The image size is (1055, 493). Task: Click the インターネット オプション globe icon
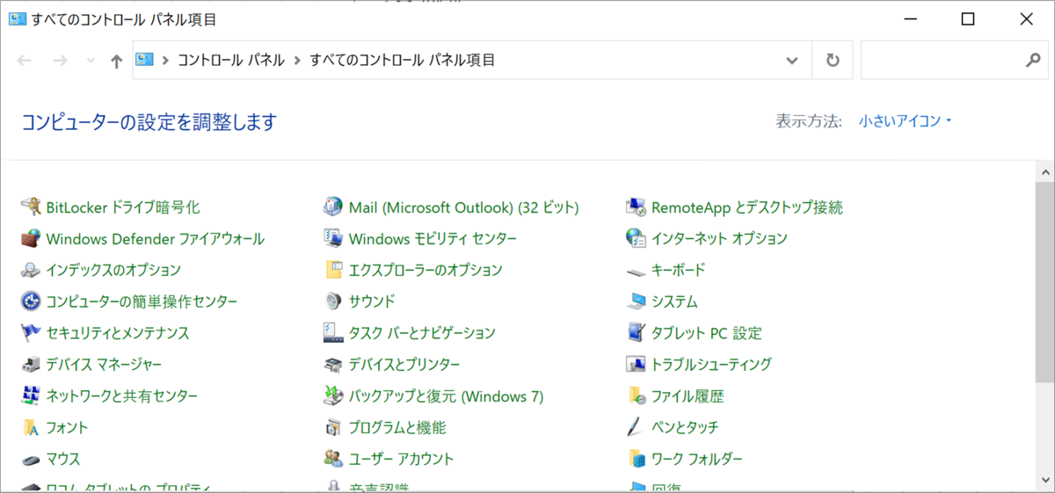click(x=636, y=238)
